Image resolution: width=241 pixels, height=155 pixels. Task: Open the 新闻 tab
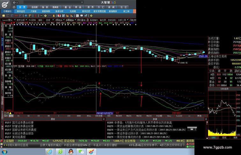(x=111, y=7)
